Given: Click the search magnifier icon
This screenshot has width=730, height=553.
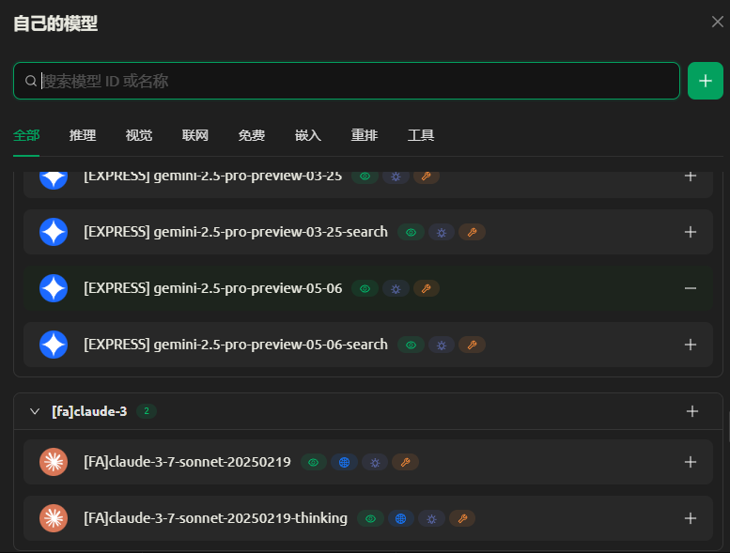Looking at the screenshot, I should 31,81.
